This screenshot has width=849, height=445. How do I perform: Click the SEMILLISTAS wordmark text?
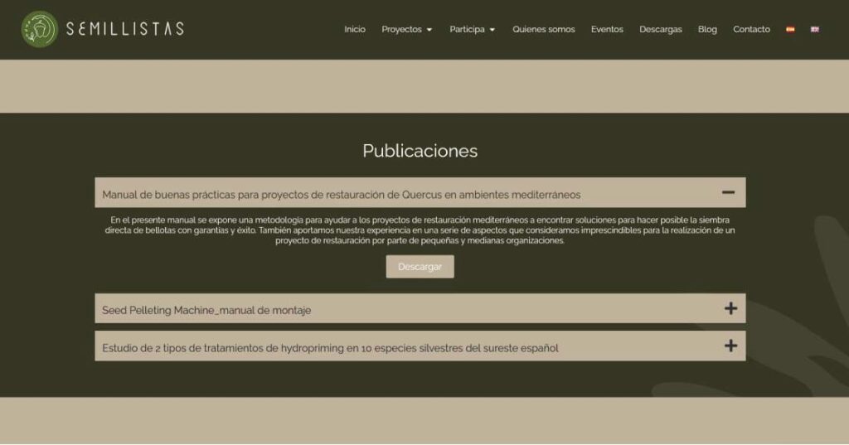(125, 29)
